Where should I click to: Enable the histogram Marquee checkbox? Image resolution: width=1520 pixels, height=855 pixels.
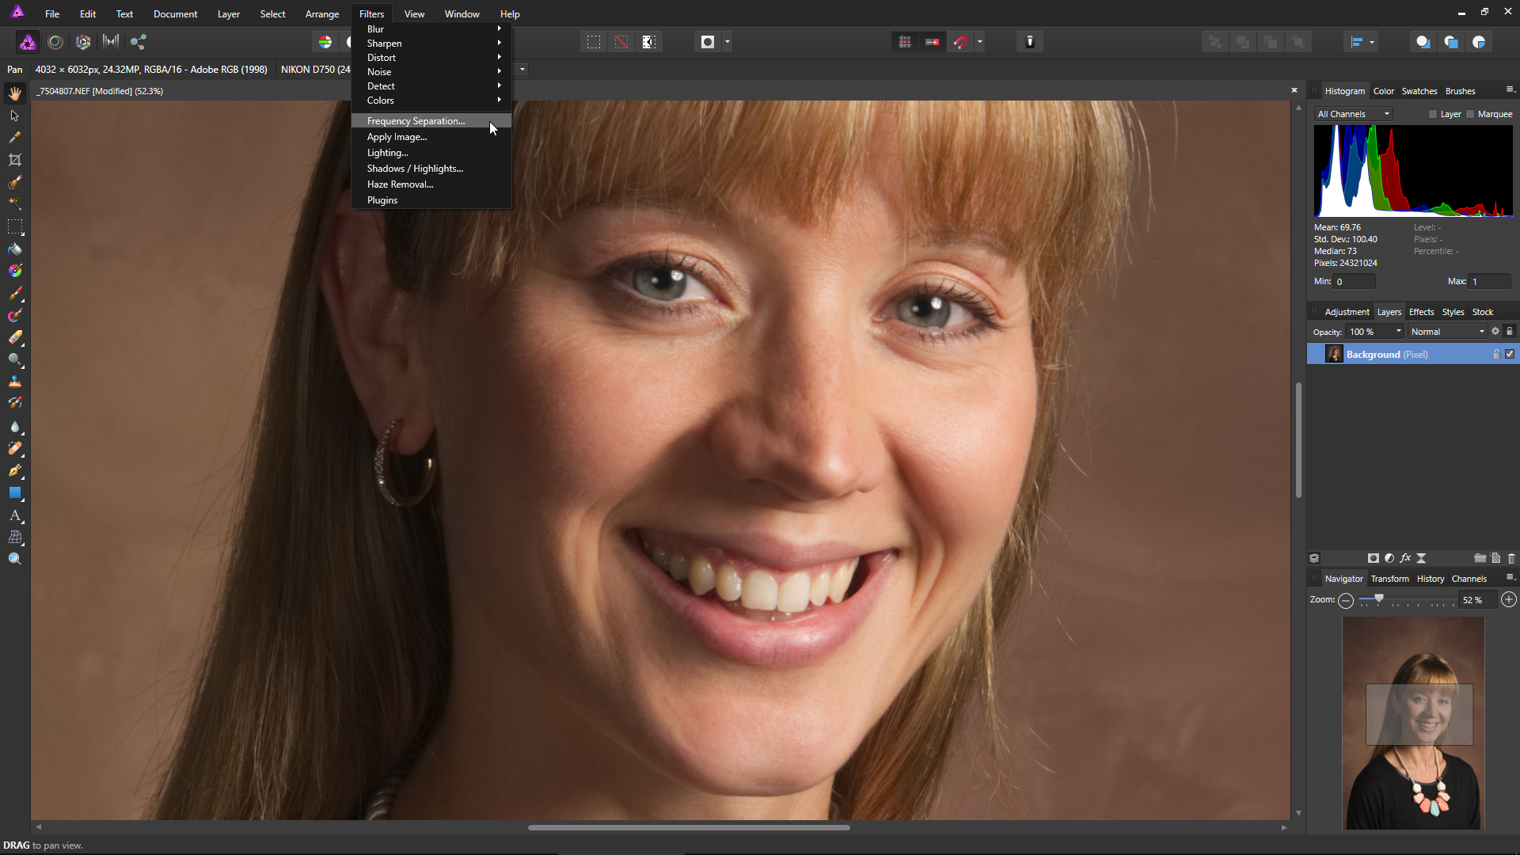tap(1470, 114)
